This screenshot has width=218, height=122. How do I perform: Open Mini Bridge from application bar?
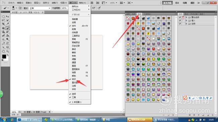coord(98,3)
